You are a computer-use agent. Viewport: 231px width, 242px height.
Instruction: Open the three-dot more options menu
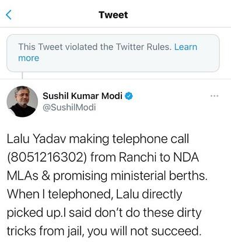(215, 96)
